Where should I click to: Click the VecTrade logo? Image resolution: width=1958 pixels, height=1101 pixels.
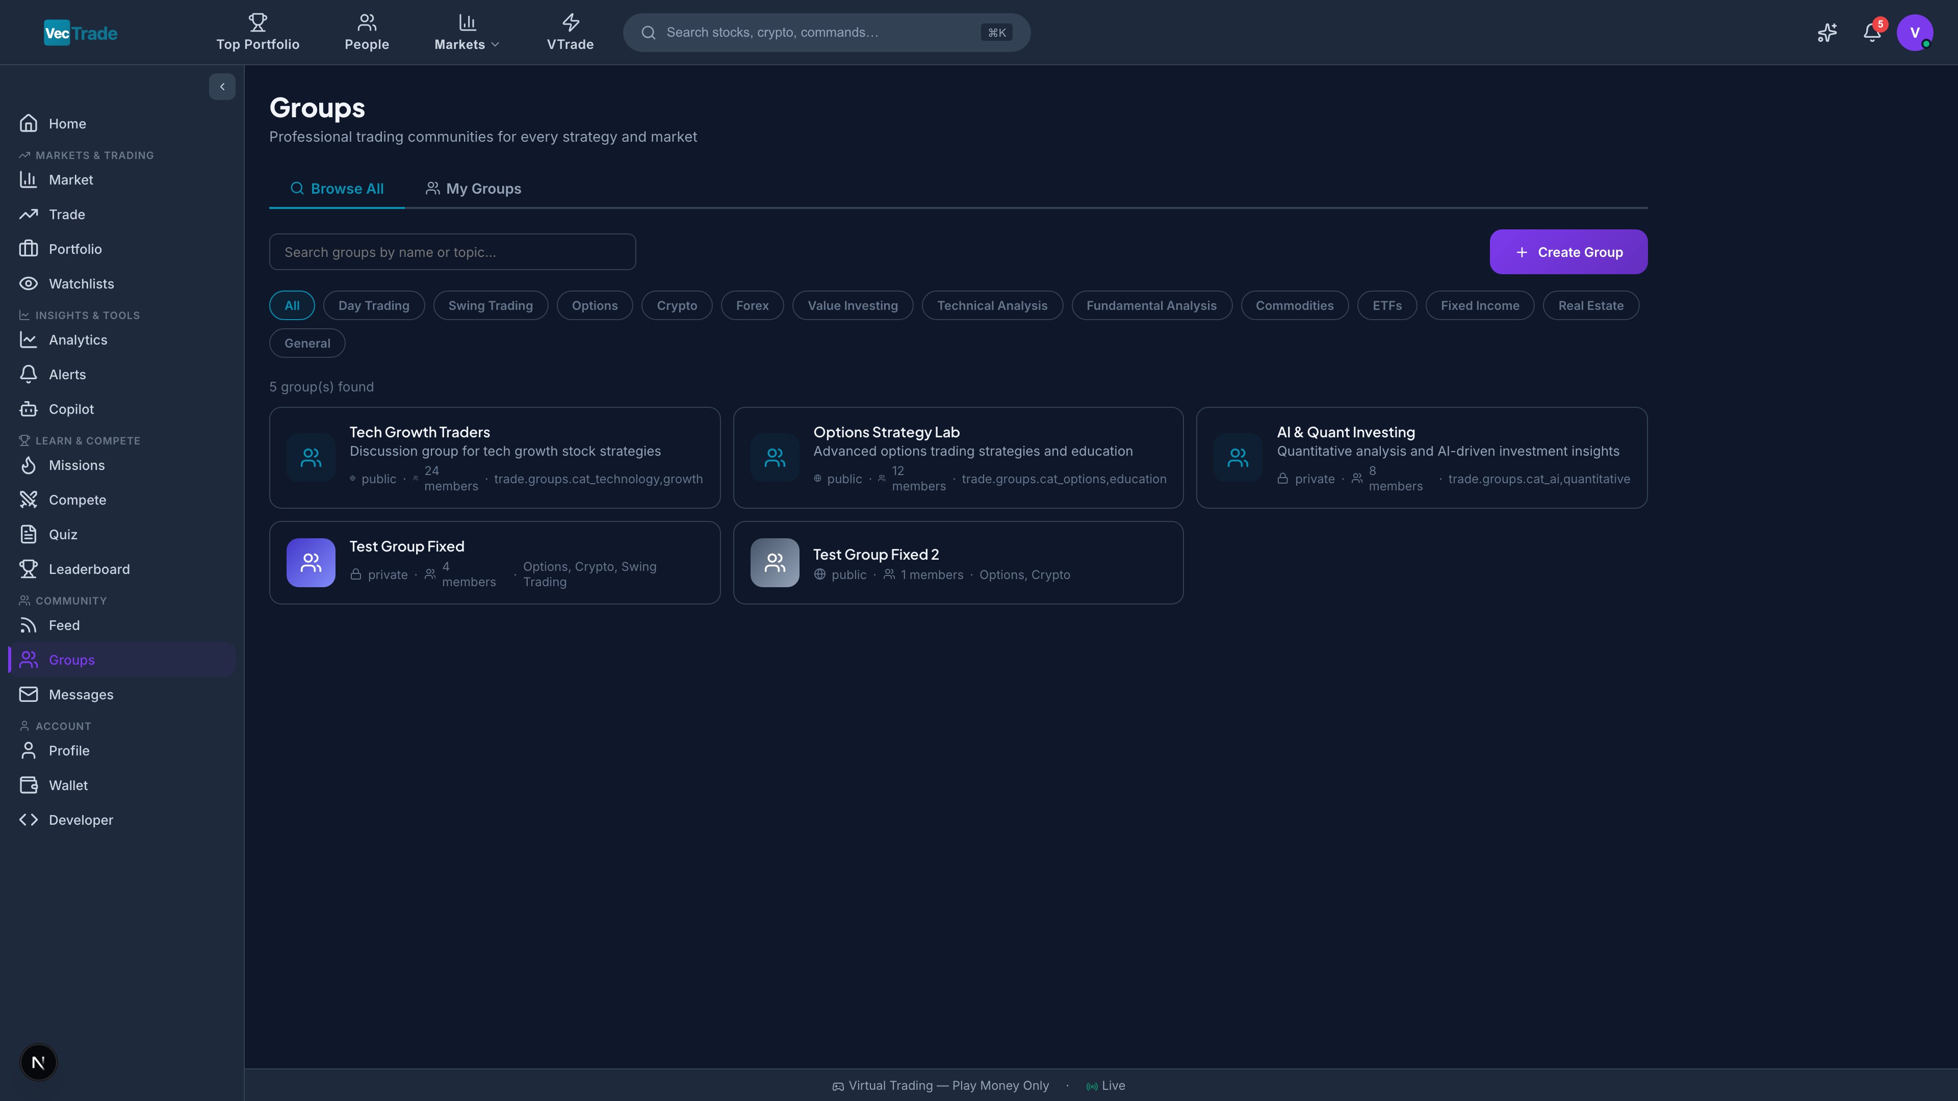(81, 33)
